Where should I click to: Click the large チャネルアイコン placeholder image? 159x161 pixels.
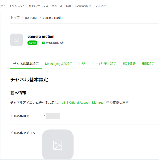click(x=58, y=145)
